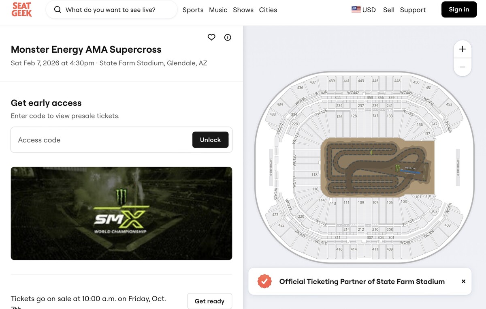
Task: Click the SeatGeek logo
Action: click(x=22, y=9)
